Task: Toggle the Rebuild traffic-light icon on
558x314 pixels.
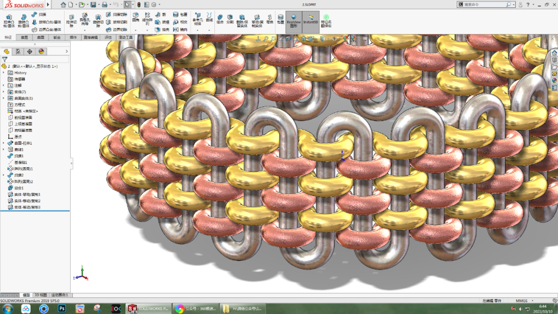Action: click(x=139, y=4)
